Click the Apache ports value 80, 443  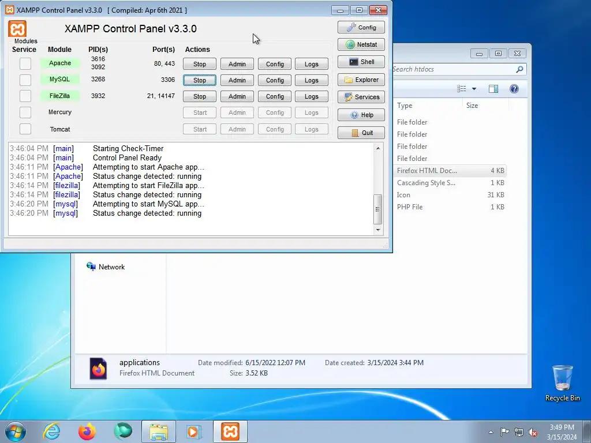(164, 63)
